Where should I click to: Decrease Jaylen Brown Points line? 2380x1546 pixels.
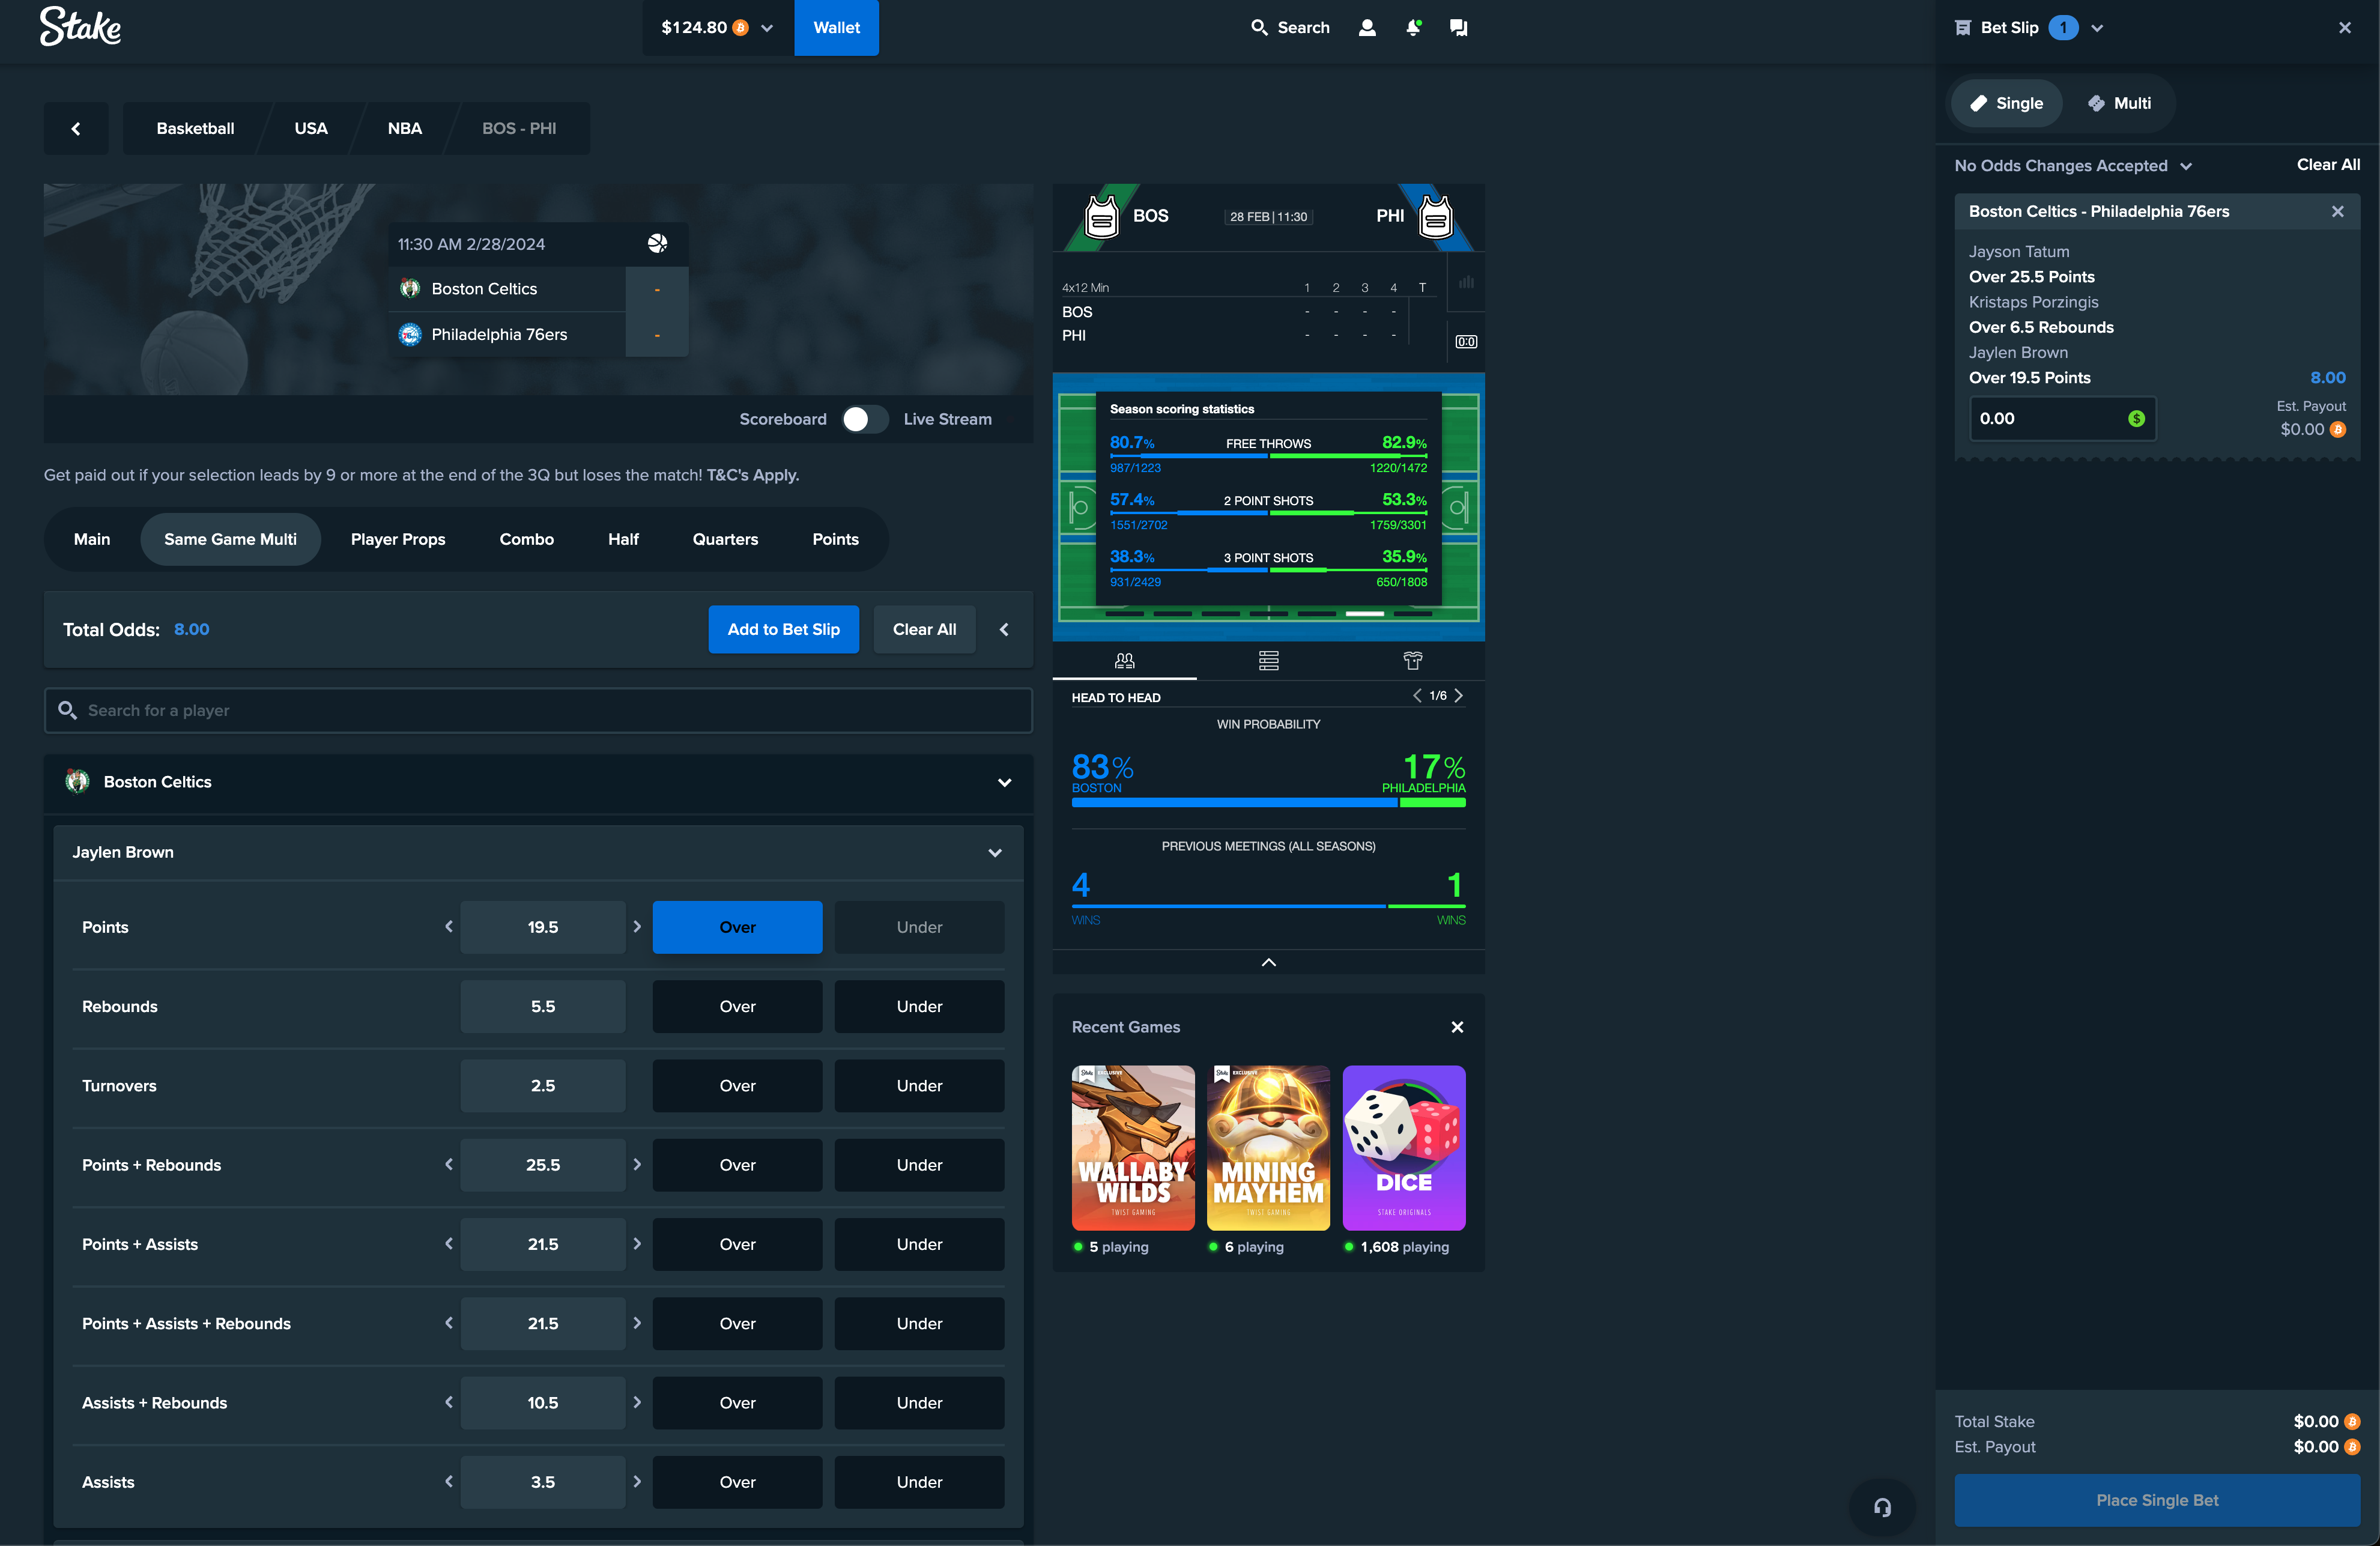click(449, 927)
